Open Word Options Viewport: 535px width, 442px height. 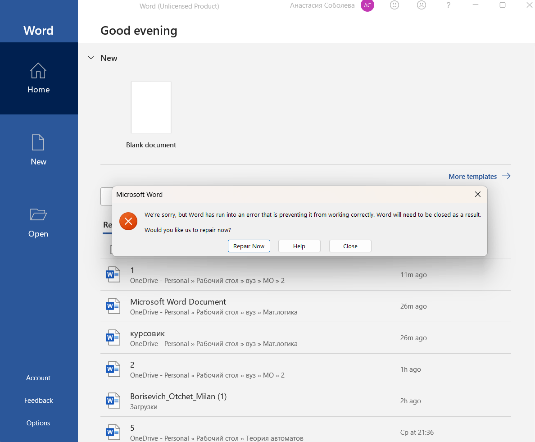(38, 423)
